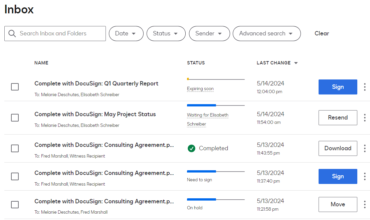Screen dimensions: 370x220
Task: Open three-dot menu for Completed Consulting Agreement
Action: 365,148
